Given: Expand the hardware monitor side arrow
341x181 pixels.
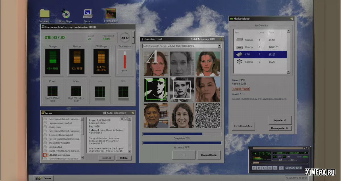Looking at the screenshot, I should [133, 37].
